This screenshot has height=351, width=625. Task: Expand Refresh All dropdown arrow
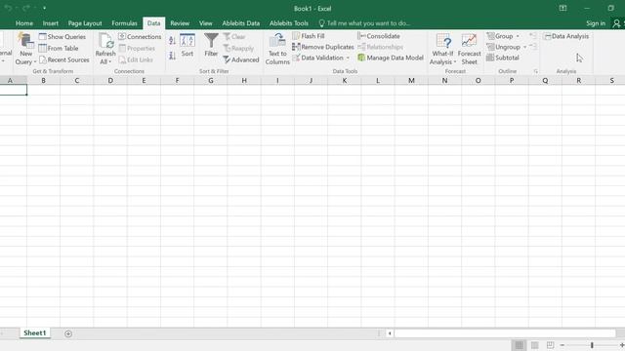click(x=110, y=62)
